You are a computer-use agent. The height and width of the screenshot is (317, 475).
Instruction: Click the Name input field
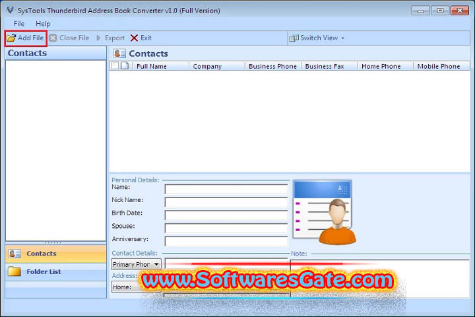click(x=226, y=190)
